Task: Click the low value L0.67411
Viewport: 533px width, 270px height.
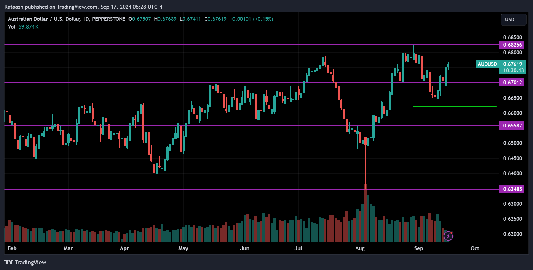Action: pos(190,19)
